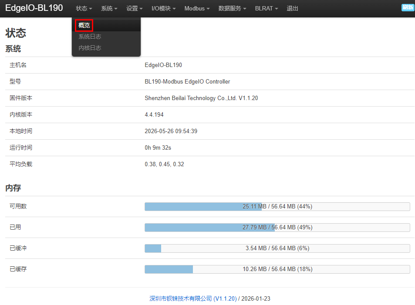Expand the 设置 navigation menu
The image size is (415, 305).
click(x=135, y=8)
